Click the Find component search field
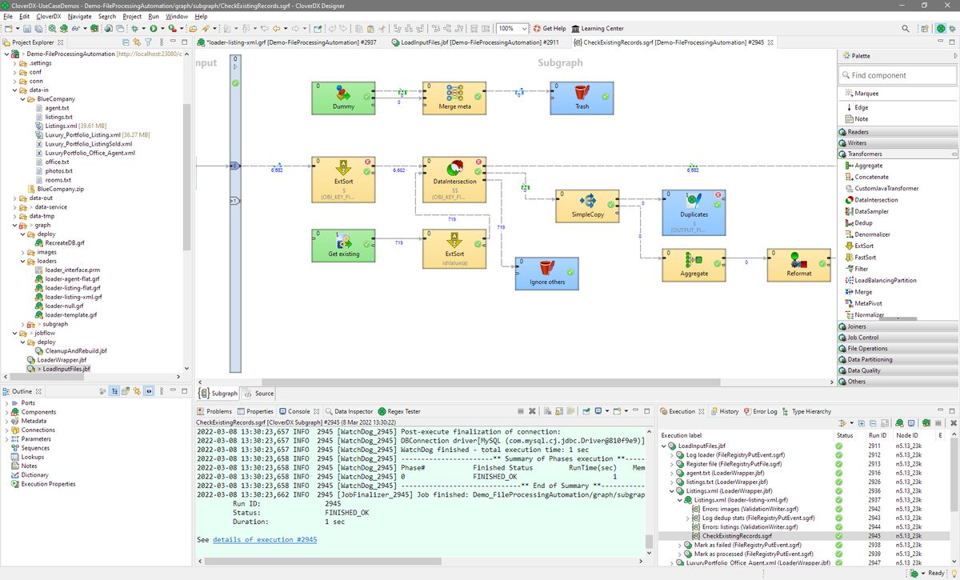The image size is (960, 580). (x=894, y=74)
